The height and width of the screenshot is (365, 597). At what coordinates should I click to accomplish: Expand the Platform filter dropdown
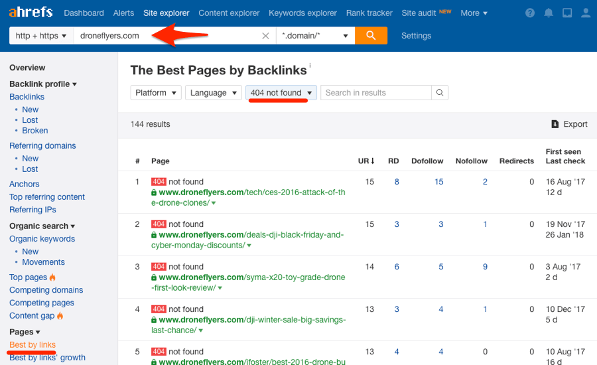(x=155, y=93)
